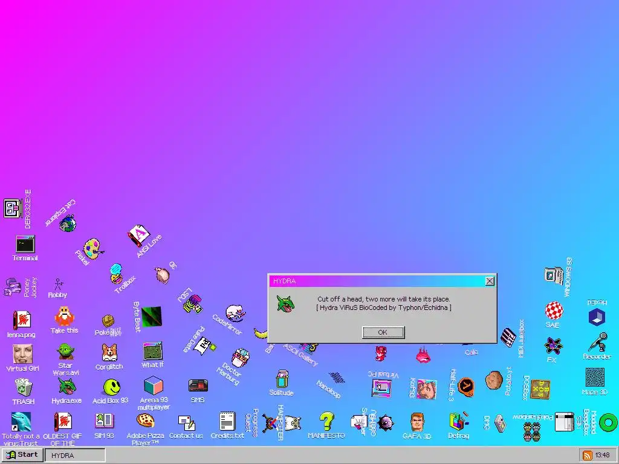Open the DERG32.EXE icon
Screen dimensions: 619x464
13,208
